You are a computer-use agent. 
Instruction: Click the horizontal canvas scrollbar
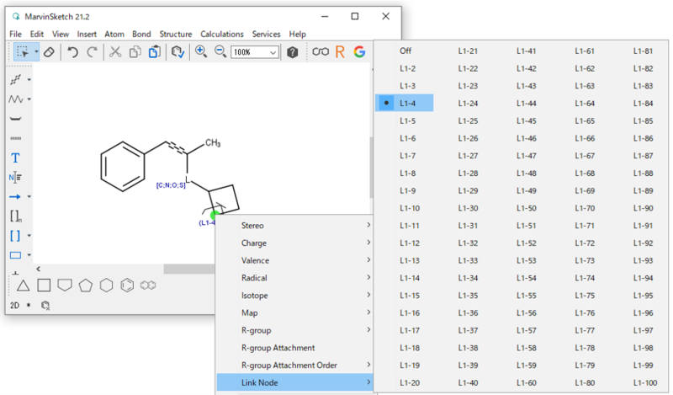click(189, 269)
